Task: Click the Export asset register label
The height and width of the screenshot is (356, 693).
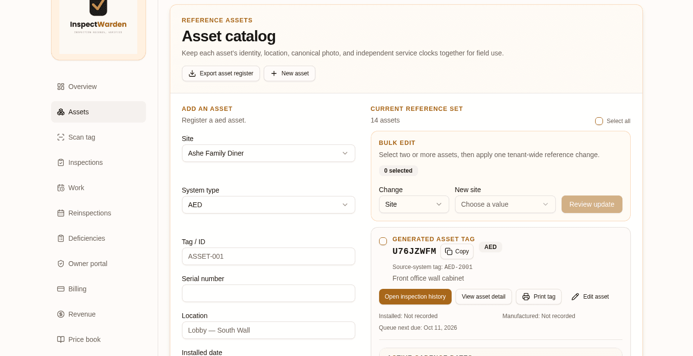Action: pyautogui.click(x=226, y=73)
